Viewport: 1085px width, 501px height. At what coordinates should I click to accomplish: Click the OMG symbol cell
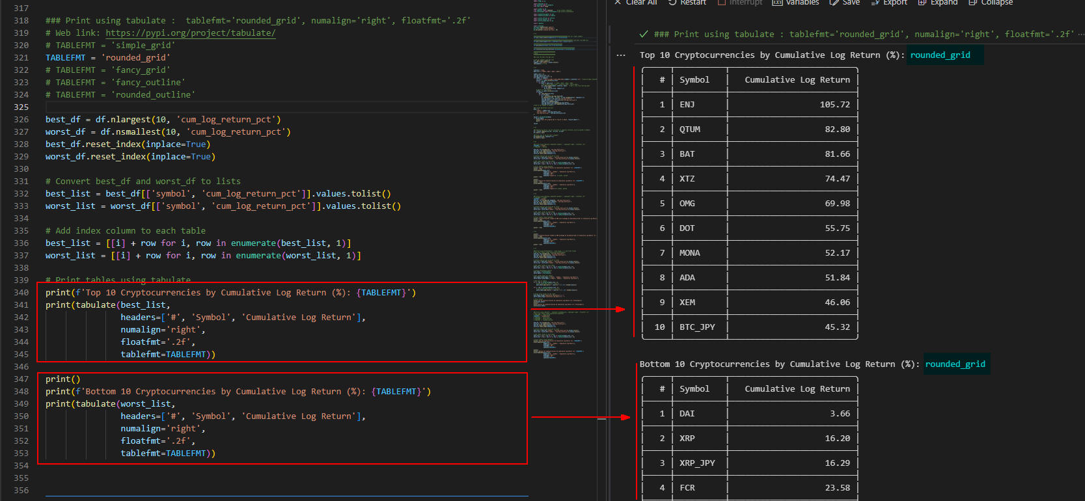pos(687,204)
